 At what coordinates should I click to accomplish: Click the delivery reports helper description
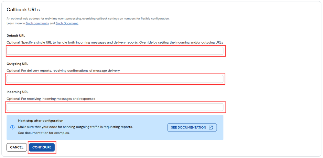point(63,70)
